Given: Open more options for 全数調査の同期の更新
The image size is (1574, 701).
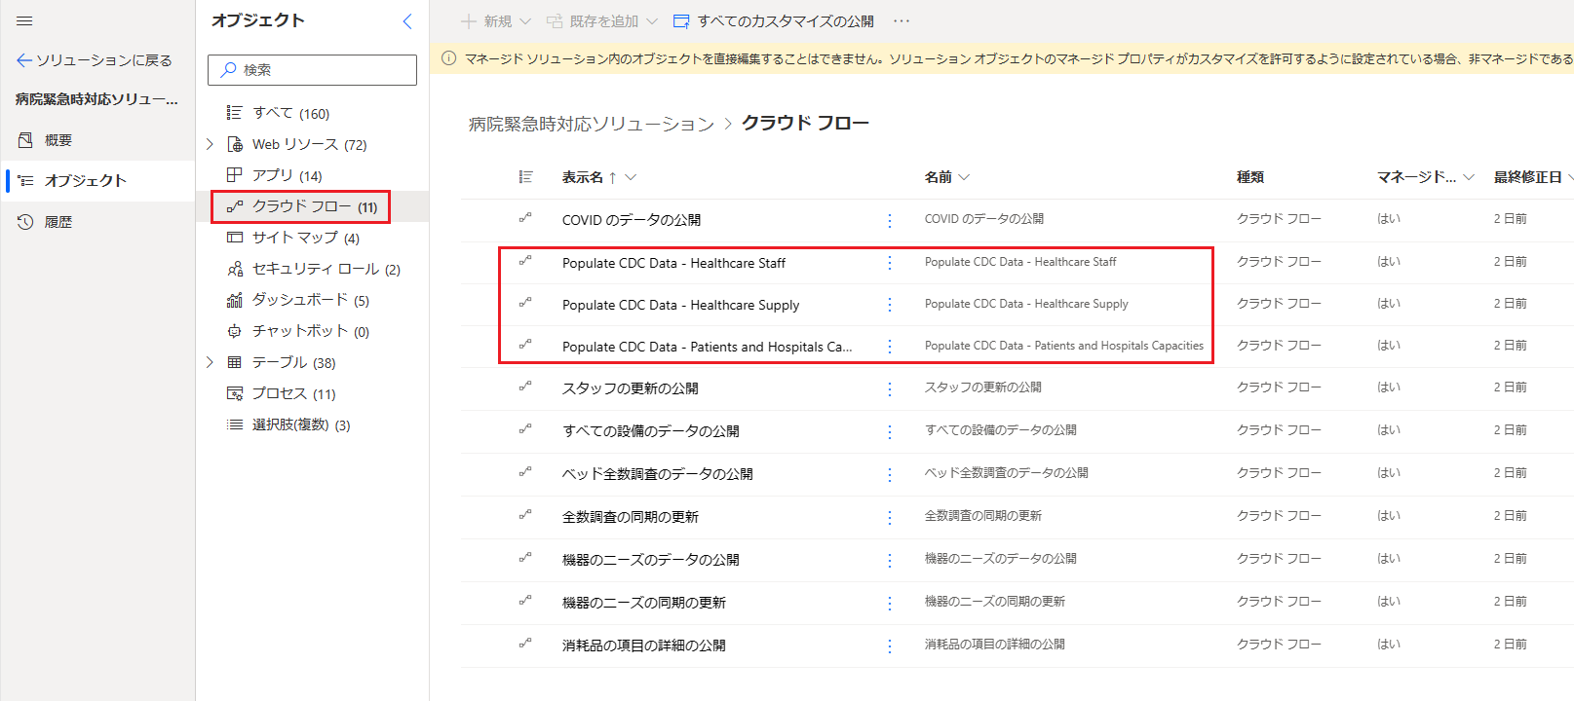Looking at the screenshot, I should pos(890,517).
